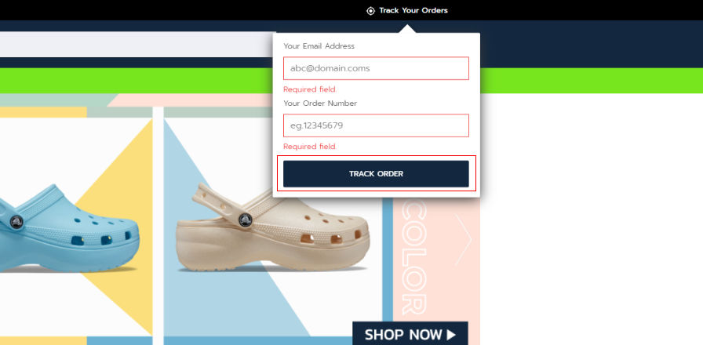Viewport: 703px width, 345px height.
Task: Focus the email address input field
Action: click(376, 68)
